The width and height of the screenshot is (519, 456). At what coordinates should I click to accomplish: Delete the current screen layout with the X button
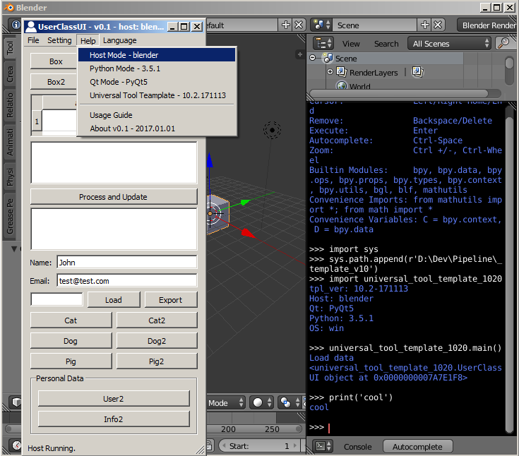coord(299,25)
